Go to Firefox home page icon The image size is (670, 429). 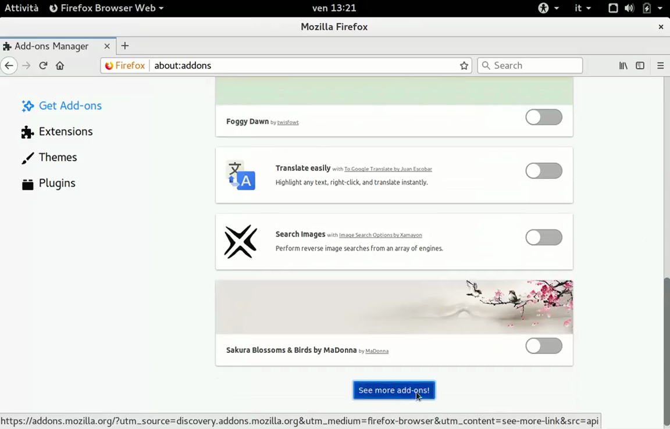(60, 66)
